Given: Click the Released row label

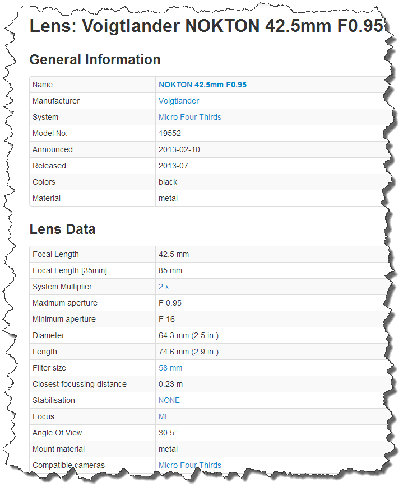Looking at the screenshot, I should click(49, 166).
